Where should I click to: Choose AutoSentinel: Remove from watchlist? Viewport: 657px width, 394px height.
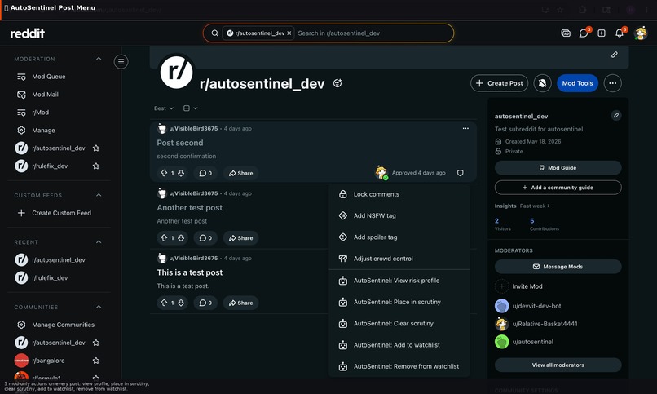pyautogui.click(x=399, y=366)
